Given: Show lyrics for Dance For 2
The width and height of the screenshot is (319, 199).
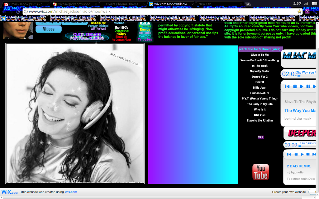Looking at the screenshot, I should click(259, 77).
